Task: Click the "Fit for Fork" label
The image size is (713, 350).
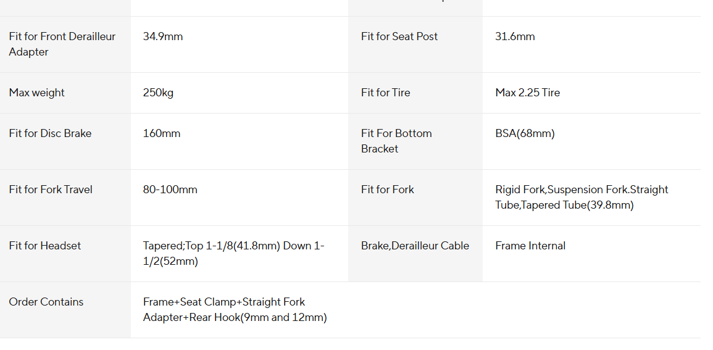Action: pyautogui.click(x=388, y=190)
